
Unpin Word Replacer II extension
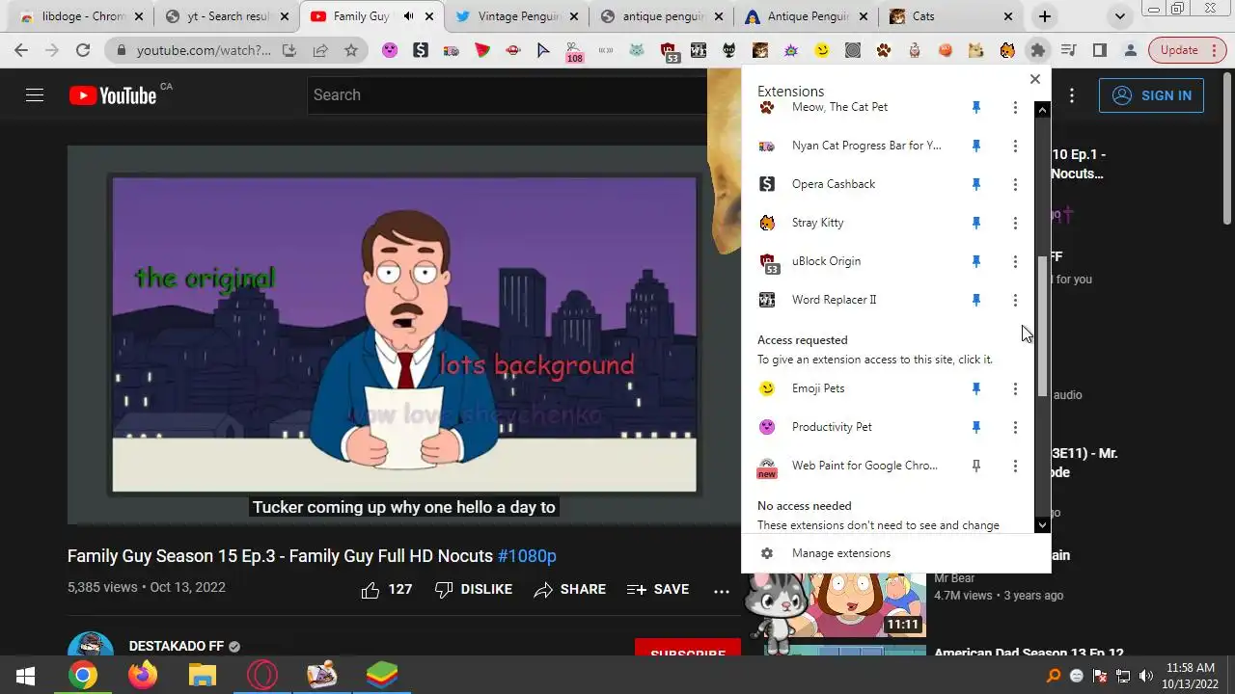(x=976, y=300)
